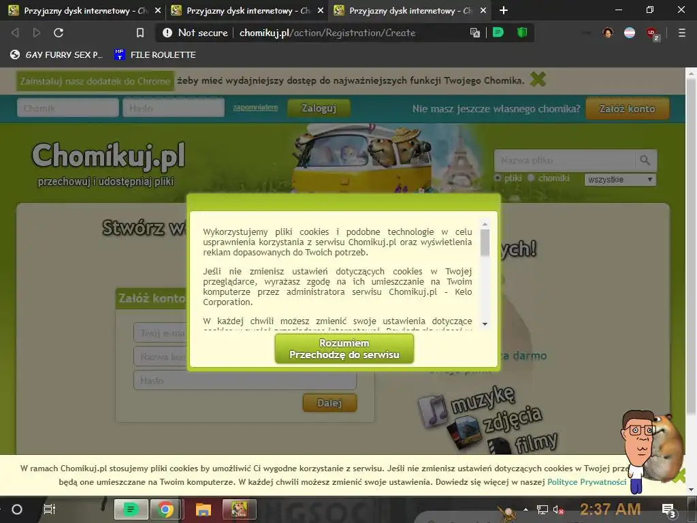Open Google Chrome from taskbar

[165, 509]
